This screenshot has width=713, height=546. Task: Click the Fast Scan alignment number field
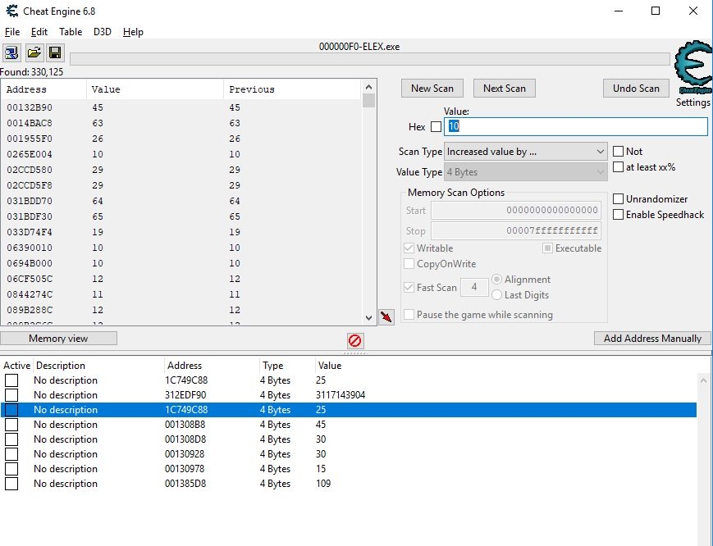point(474,288)
